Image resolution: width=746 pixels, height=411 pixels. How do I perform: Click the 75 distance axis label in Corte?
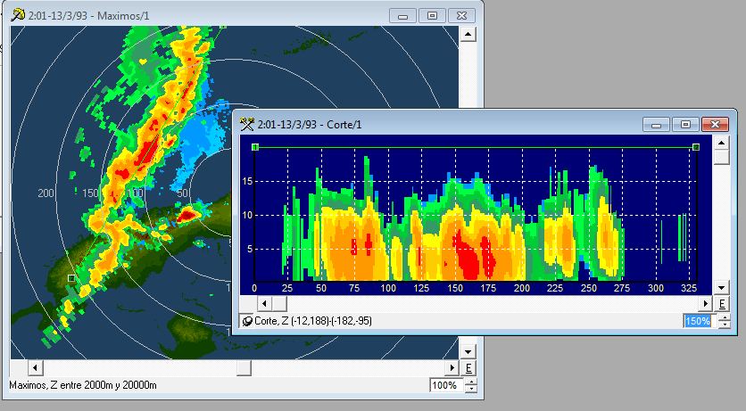(354, 288)
